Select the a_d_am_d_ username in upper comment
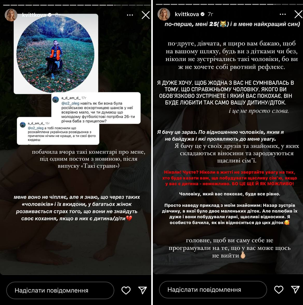 pyautogui.click(x=71, y=98)
